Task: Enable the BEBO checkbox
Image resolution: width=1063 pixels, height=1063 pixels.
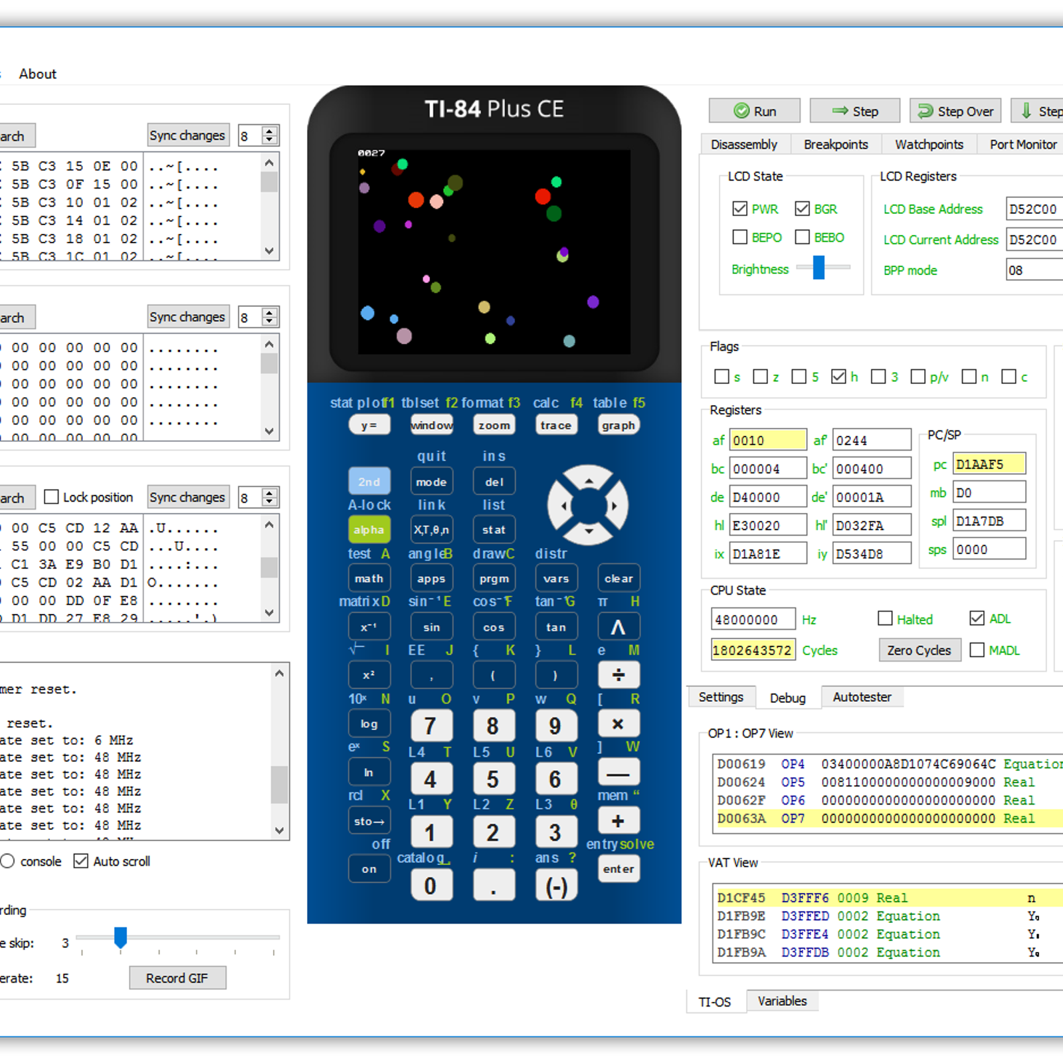Action: coord(802,237)
